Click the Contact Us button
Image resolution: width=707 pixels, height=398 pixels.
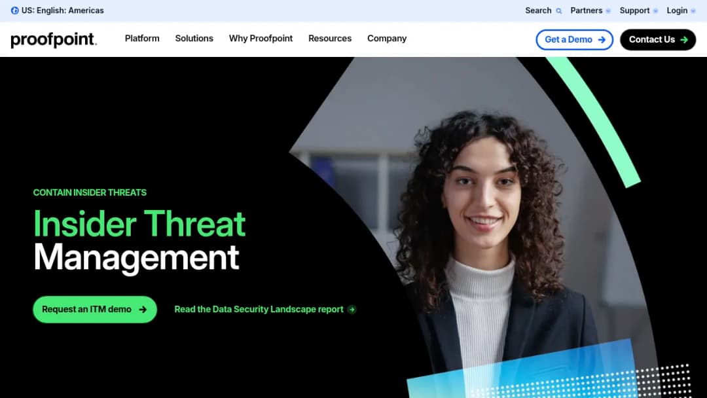658,40
